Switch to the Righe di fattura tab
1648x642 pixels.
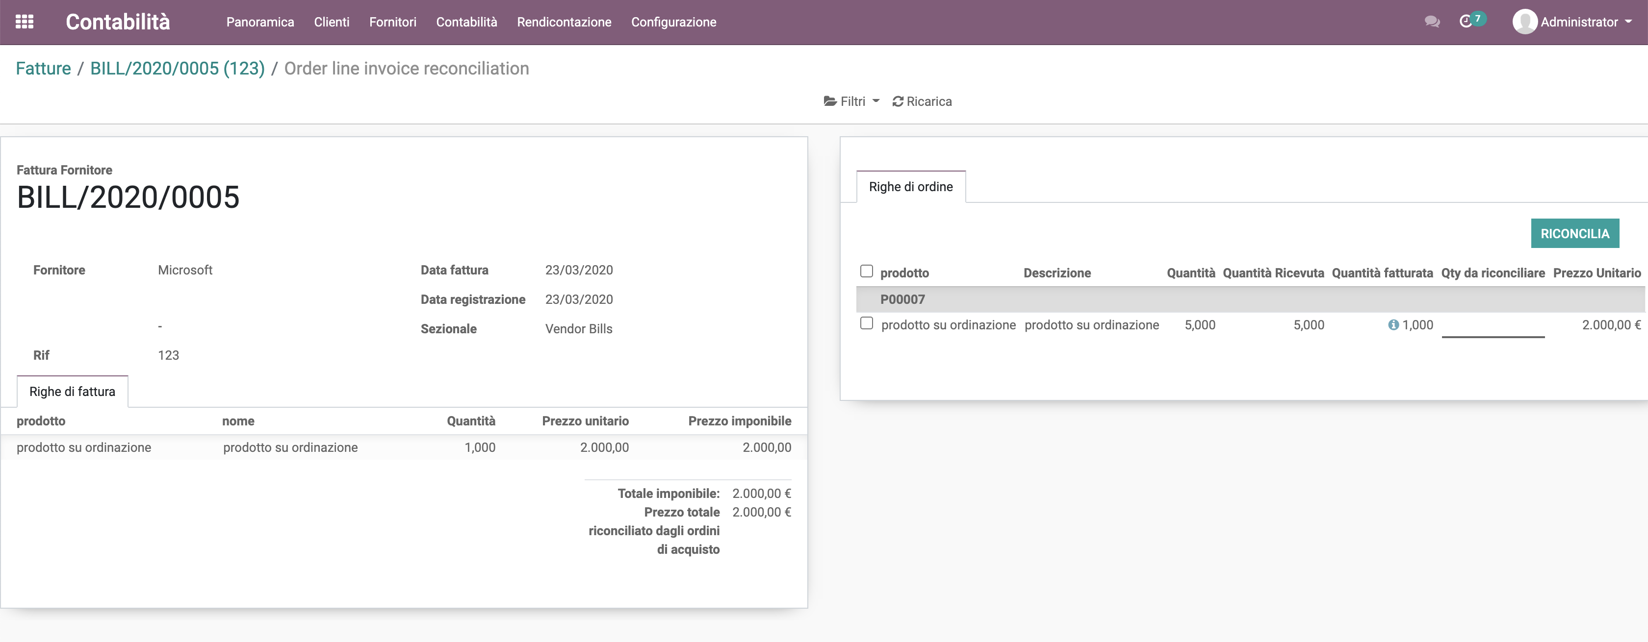pyautogui.click(x=72, y=392)
